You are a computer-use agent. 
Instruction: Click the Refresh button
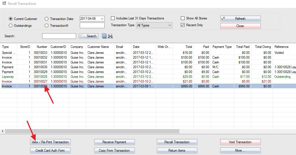coord(240,18)
